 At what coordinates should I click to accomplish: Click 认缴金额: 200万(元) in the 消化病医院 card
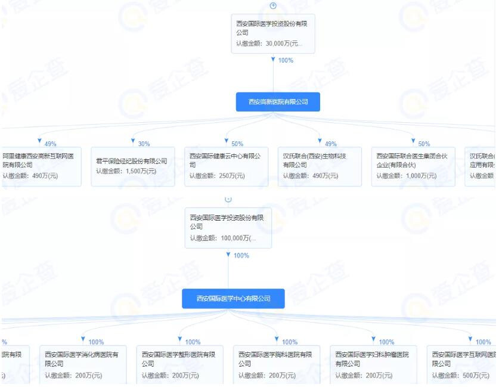pyautogui.click(x=73, y=376)
